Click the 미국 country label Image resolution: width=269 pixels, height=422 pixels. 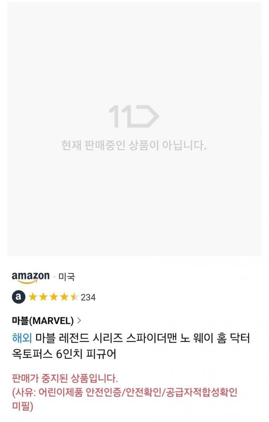click(x=66, y=277)
